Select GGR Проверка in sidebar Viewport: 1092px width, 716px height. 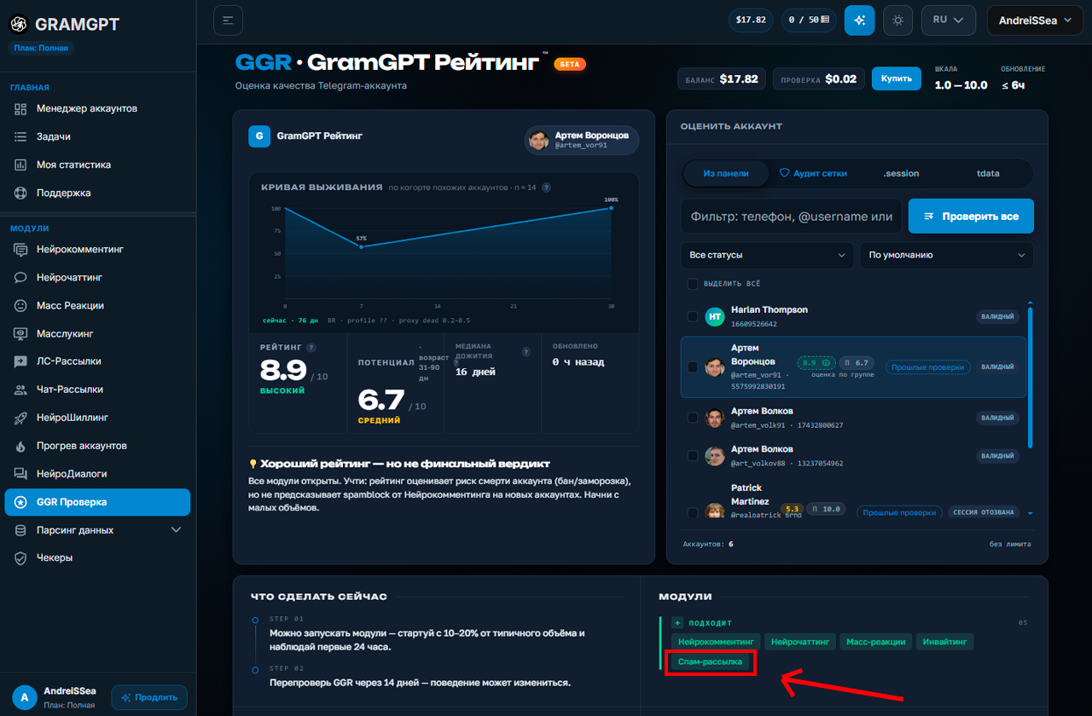coord(98,502)
